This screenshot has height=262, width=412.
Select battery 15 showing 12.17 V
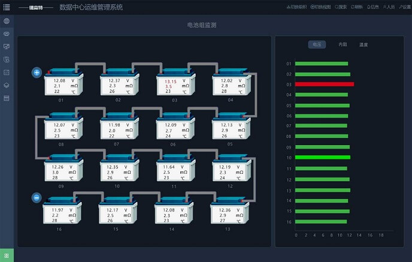coord(118,211)
